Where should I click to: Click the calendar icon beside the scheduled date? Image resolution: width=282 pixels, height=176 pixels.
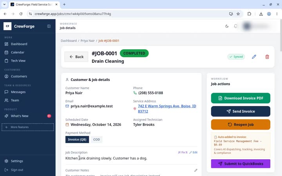(67, 125)
